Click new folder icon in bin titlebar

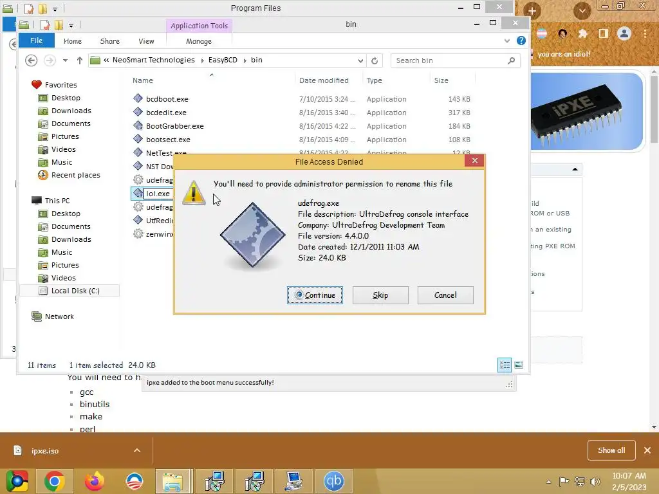click(59, 25)
